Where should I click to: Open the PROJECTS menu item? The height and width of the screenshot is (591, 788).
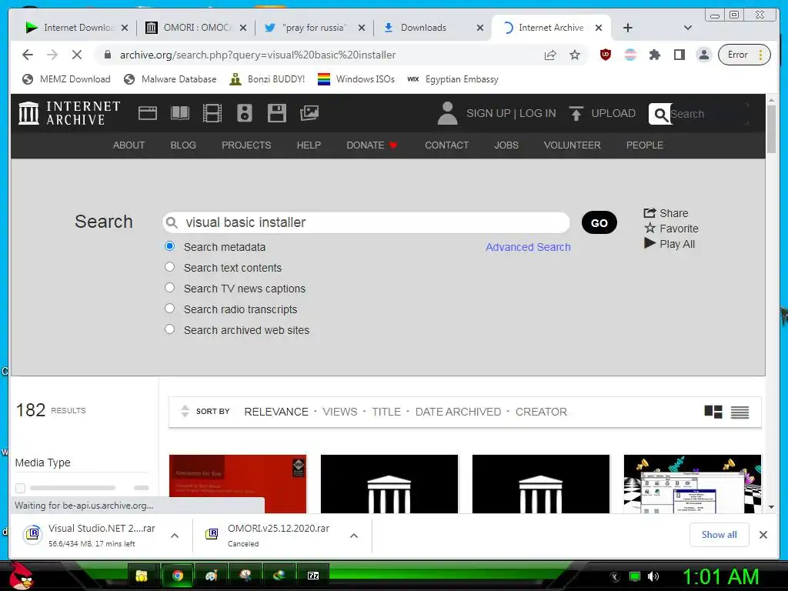[x=246, y=145]
